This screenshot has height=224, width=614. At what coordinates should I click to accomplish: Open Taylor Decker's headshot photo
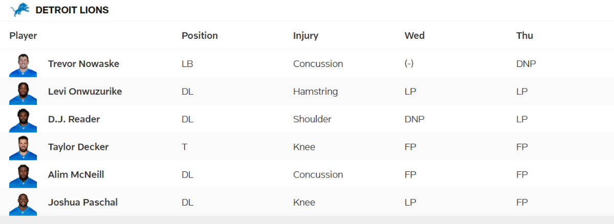23,147
